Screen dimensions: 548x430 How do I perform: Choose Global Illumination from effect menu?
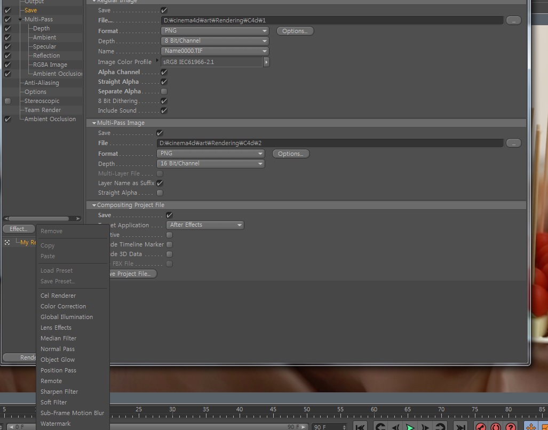pyautogui.click(x=67, y=317)
